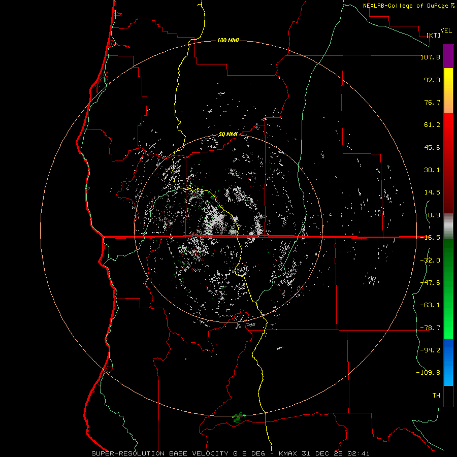Click the -32.0 value on the velocity scale
This screenshot has width=457, height=457.
coord(430,260)
